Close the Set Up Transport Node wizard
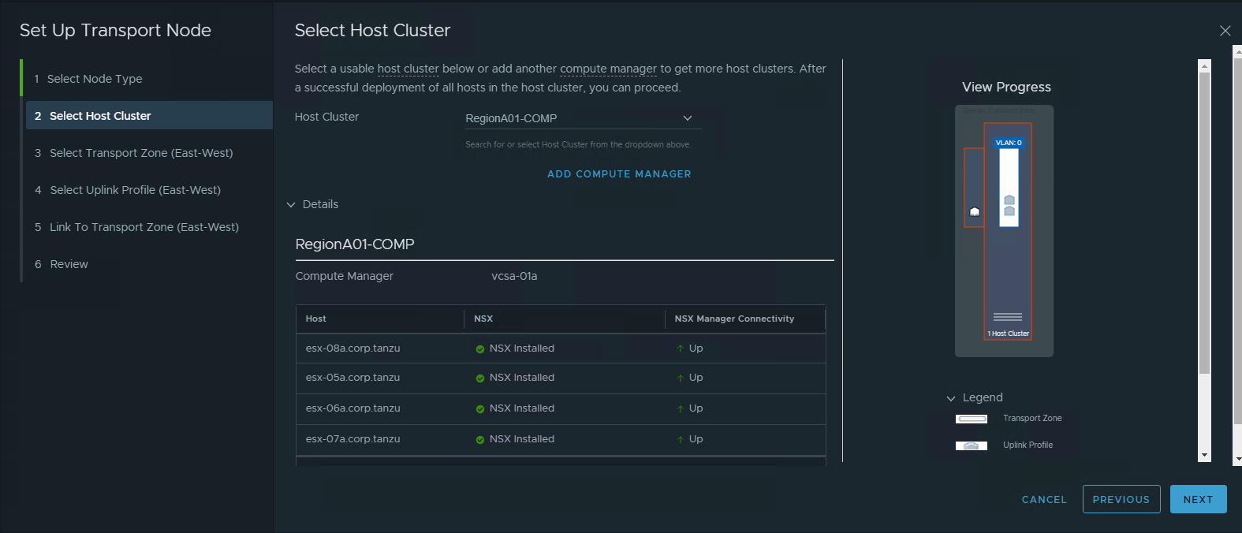Viewport: 1242px width, 533px height. 1225,31
